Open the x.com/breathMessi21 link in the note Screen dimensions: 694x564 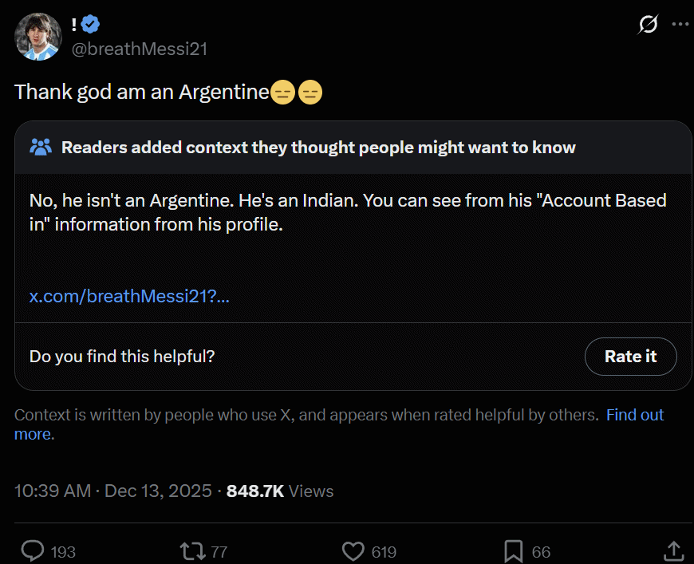tap(129, 296)
